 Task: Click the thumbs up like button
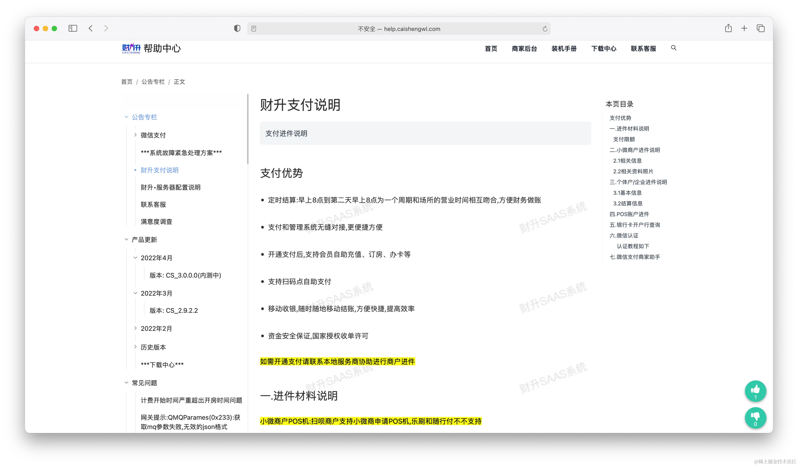click(755, 391)
